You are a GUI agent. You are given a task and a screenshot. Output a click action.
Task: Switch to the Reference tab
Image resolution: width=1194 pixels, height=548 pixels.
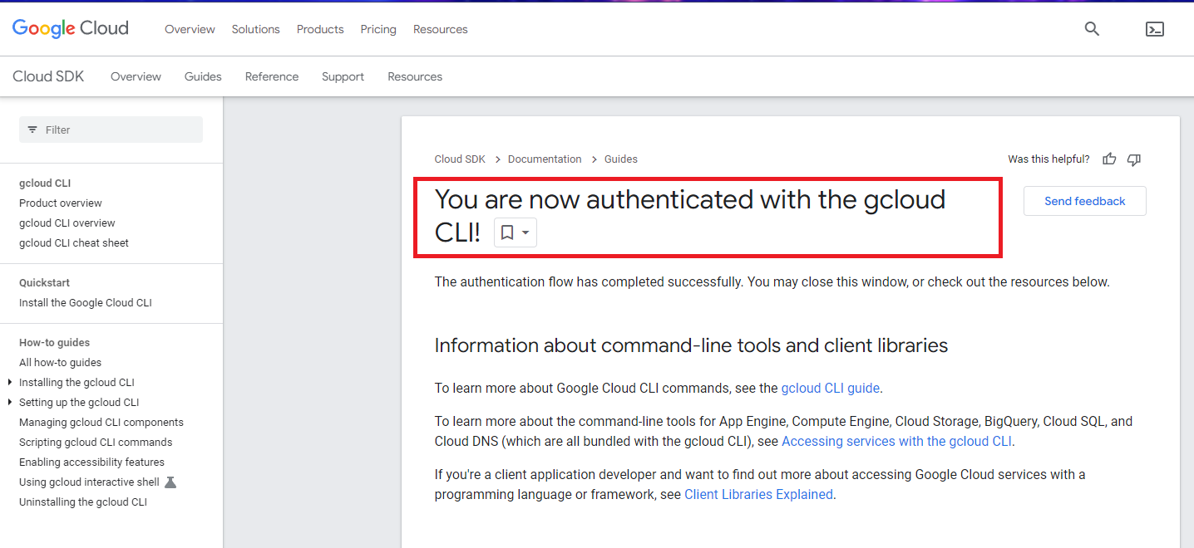pyautogui.click(x=271, y=76)
